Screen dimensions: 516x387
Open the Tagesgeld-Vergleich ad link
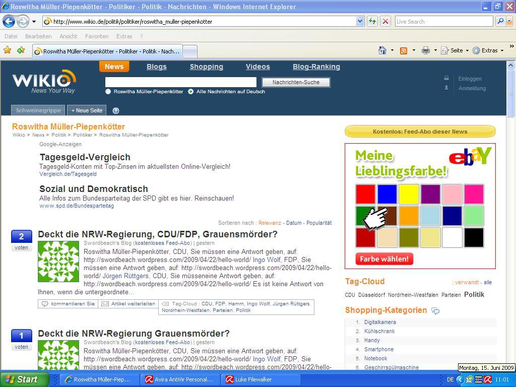85,157
